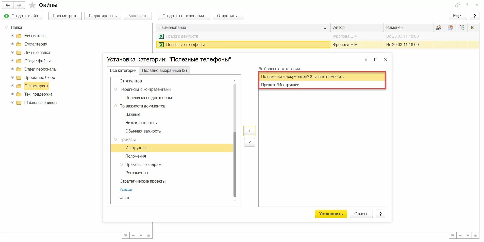Select the Тех. поддержка folder
This screenshot has width=484, height=242.
pyautogui.click(x=38, y=94)
